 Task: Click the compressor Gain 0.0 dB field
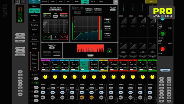coord(108,35)
